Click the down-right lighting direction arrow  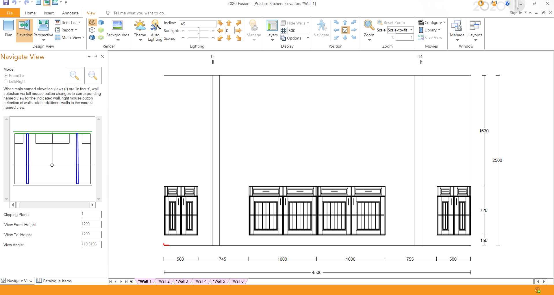tap(238, 38)
